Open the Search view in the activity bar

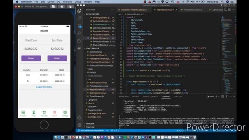79,18
